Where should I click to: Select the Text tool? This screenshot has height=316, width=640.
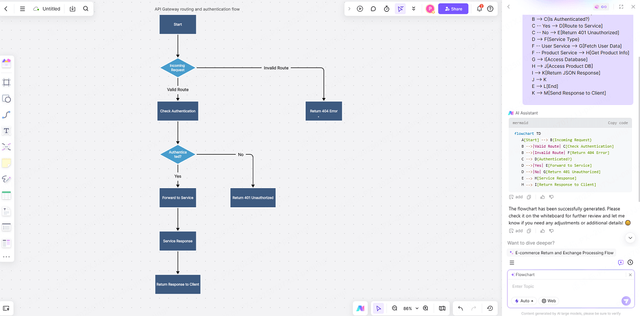click(6, 131)
